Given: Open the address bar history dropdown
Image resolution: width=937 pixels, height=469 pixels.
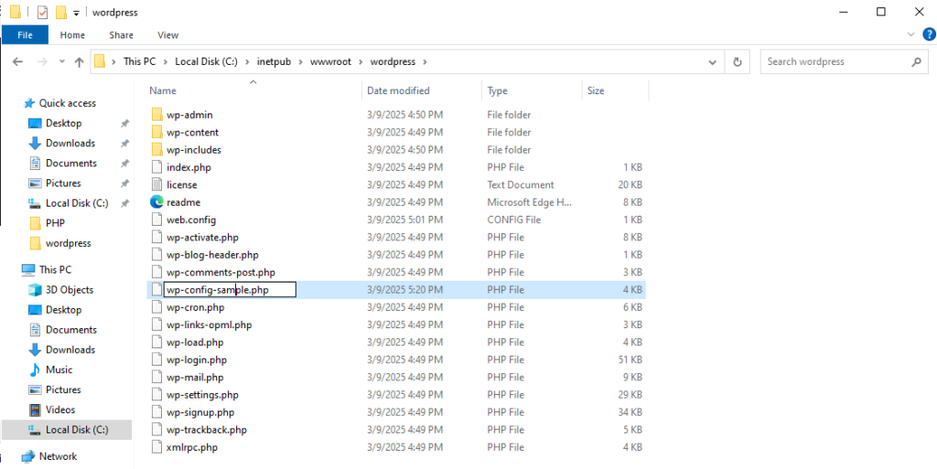Looking at the screenshot, I should 712,61.
